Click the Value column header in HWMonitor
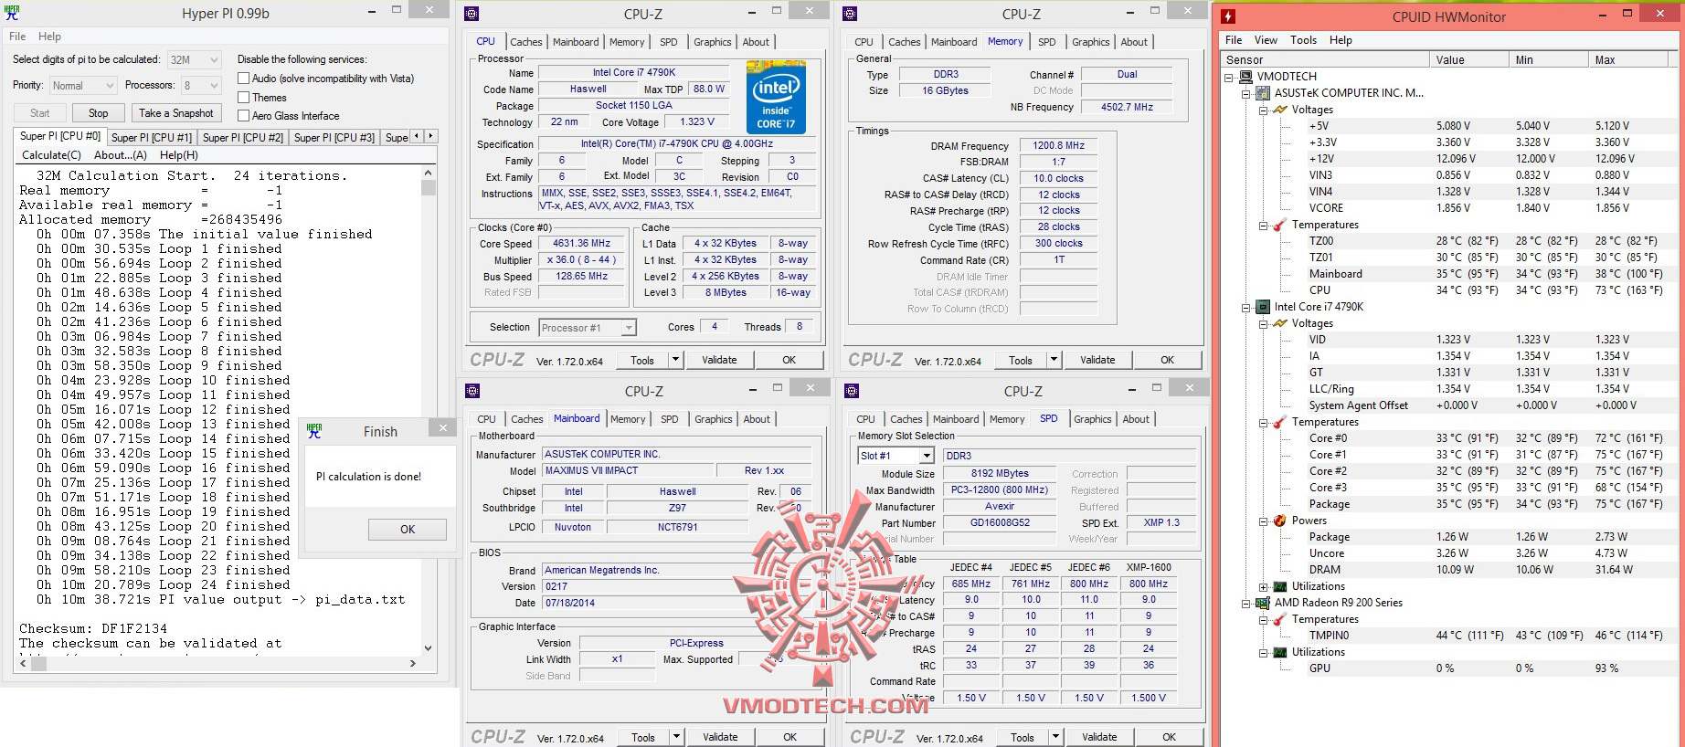This screenshot has height=747, width=1685. click(x=1468, y=60)
